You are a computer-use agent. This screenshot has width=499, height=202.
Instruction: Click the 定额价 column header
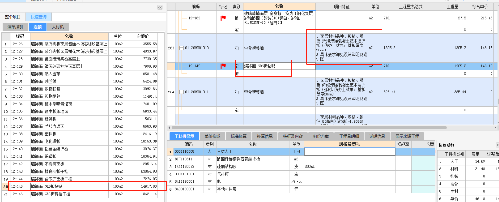[143, 36]
